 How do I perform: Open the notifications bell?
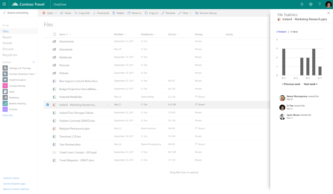tap(302, 4)
